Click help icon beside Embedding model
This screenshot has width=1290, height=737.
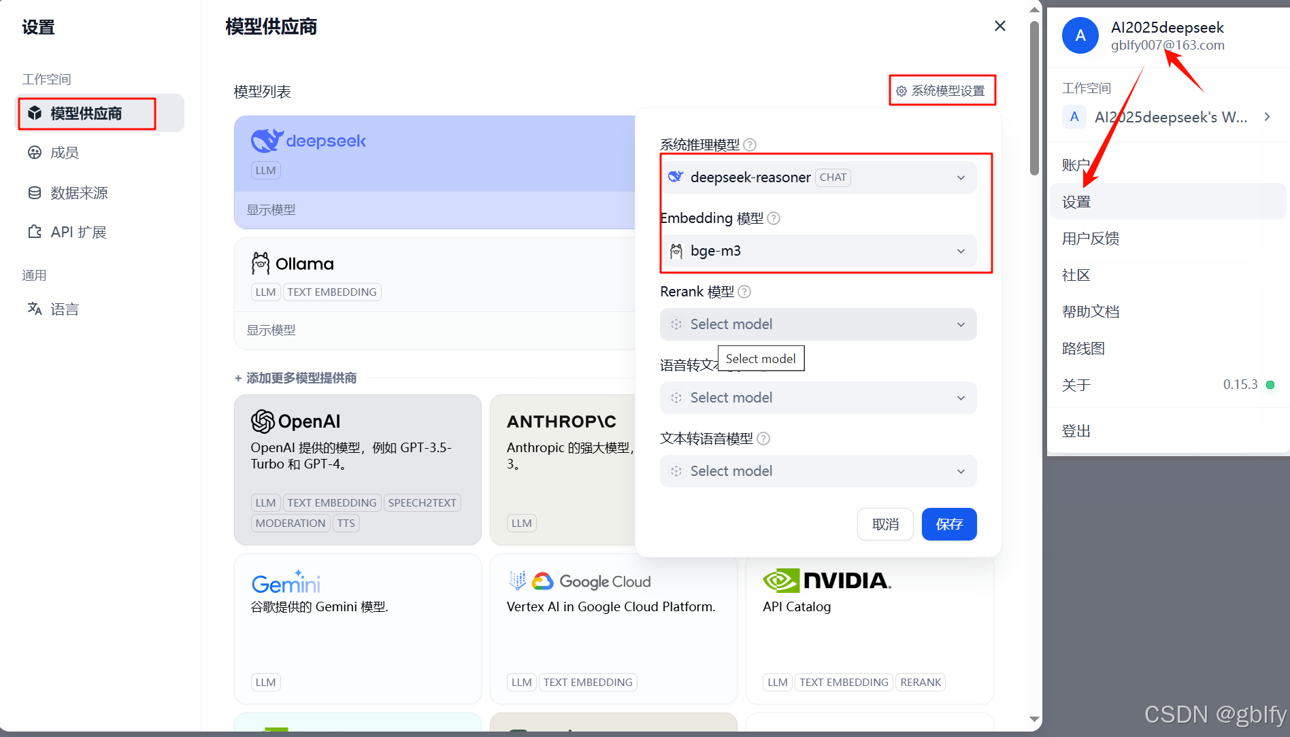coord(774,218)
